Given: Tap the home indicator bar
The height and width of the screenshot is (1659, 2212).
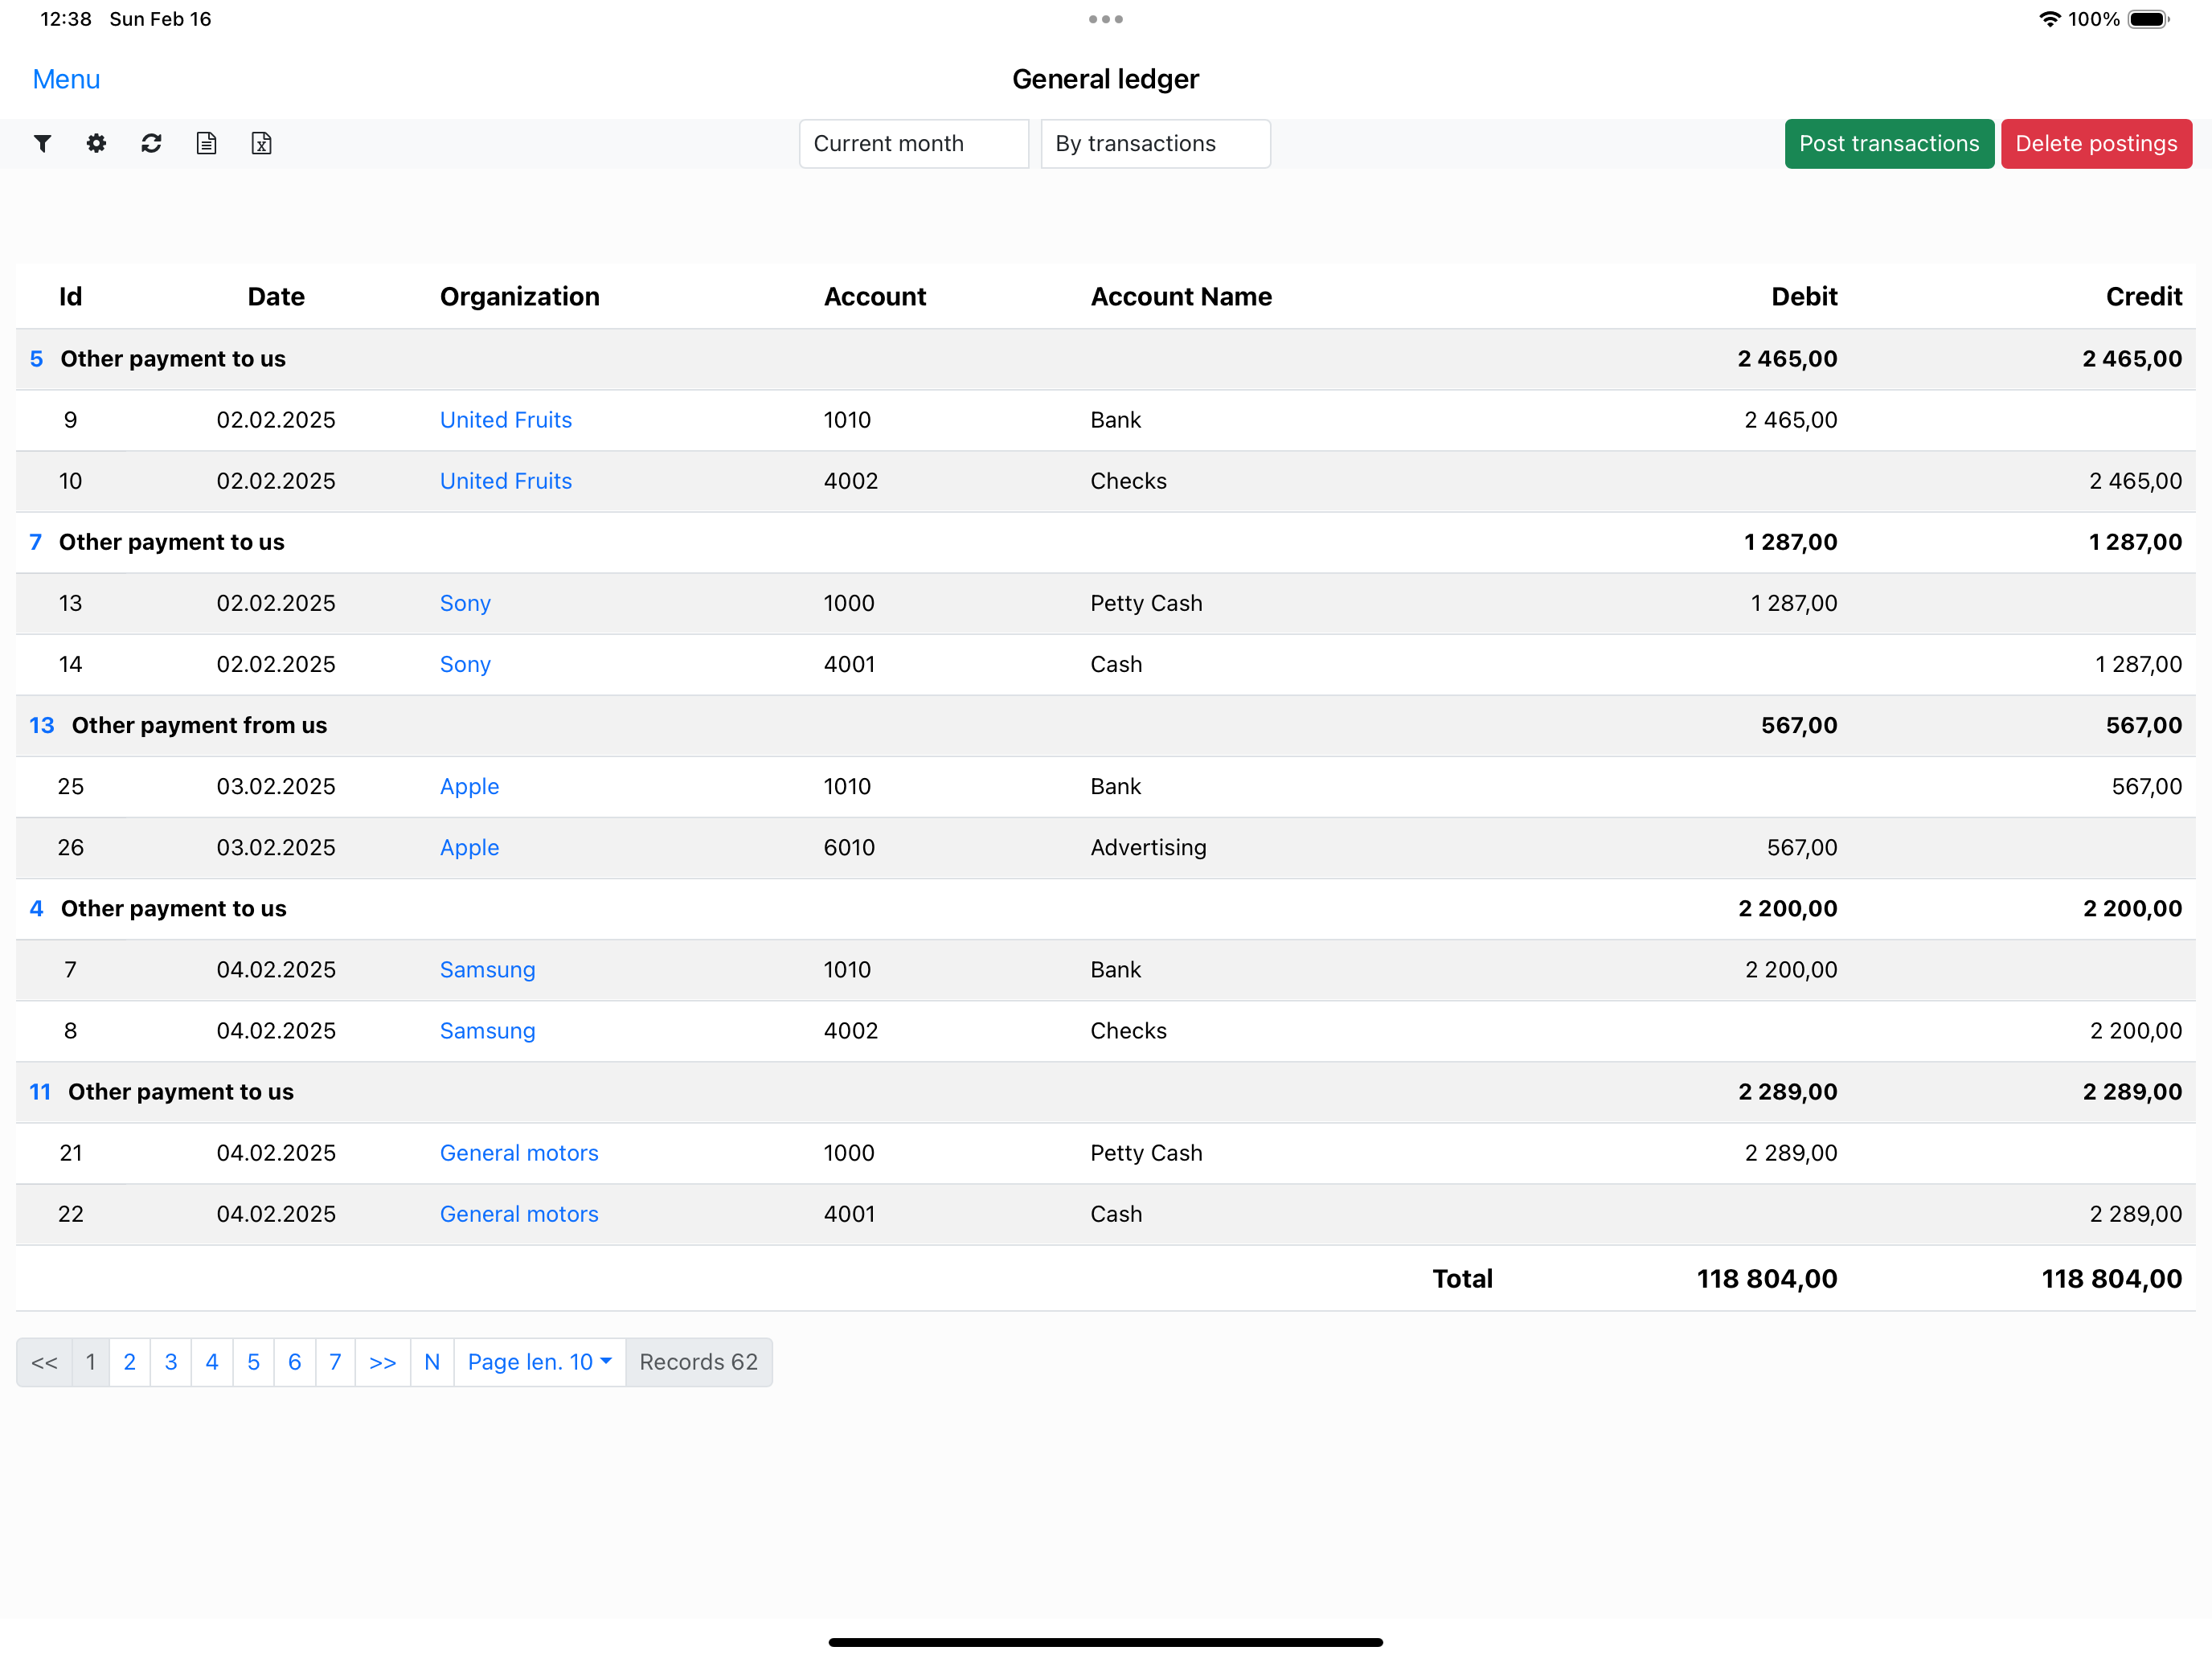Looking at the screenshot, I should [x=1106, y=1642].
